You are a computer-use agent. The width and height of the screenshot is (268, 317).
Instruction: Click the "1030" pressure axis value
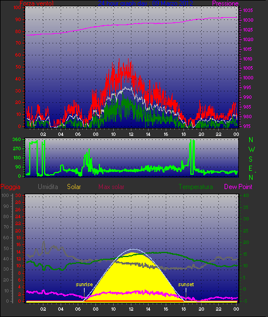248,20
